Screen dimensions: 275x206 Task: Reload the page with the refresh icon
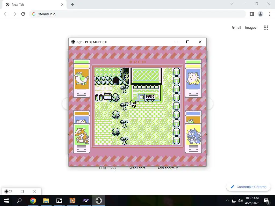tap(23, 14)
